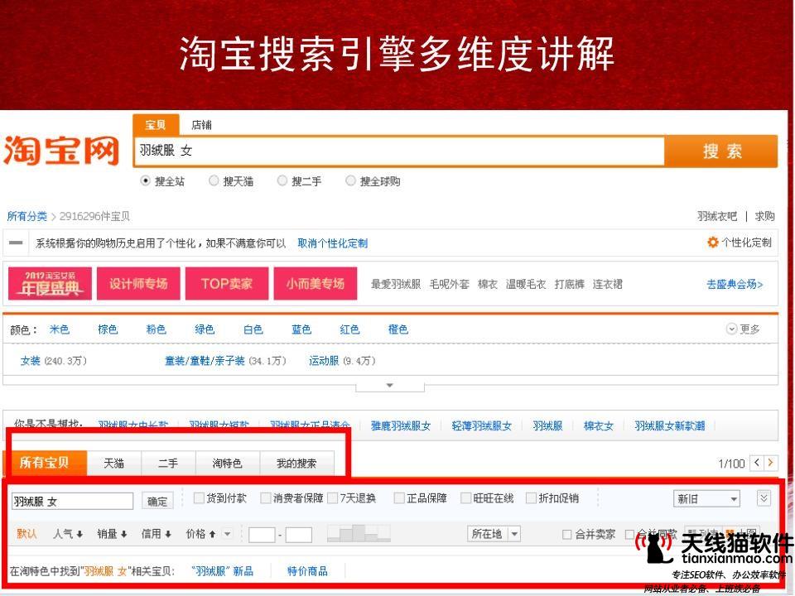Select the 搜天猫 radio option
Viewport: 795px width, 596px height.
click(x=214, y=180)
